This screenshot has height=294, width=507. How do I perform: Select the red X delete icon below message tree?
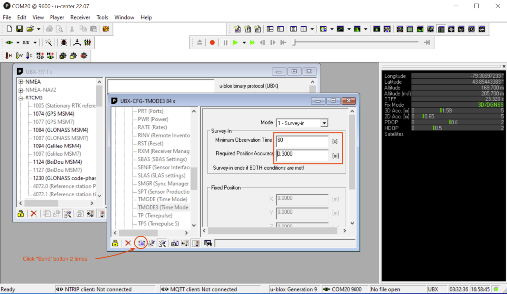coord(33,214)
